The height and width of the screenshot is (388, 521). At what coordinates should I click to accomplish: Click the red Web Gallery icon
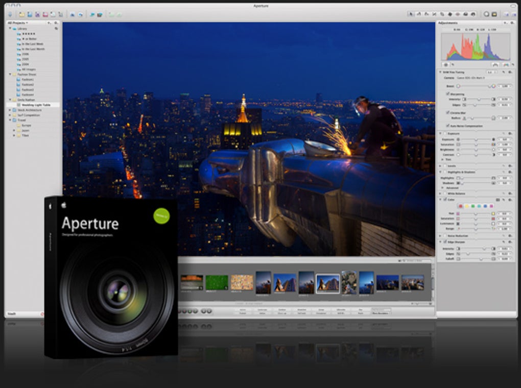(45, 14)
